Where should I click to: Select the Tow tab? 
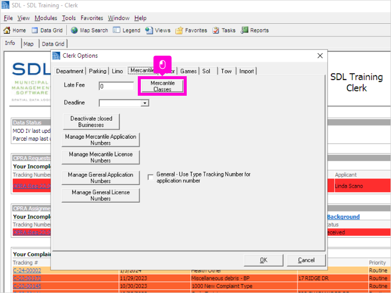pyautogui.click(x=226, y=71)
